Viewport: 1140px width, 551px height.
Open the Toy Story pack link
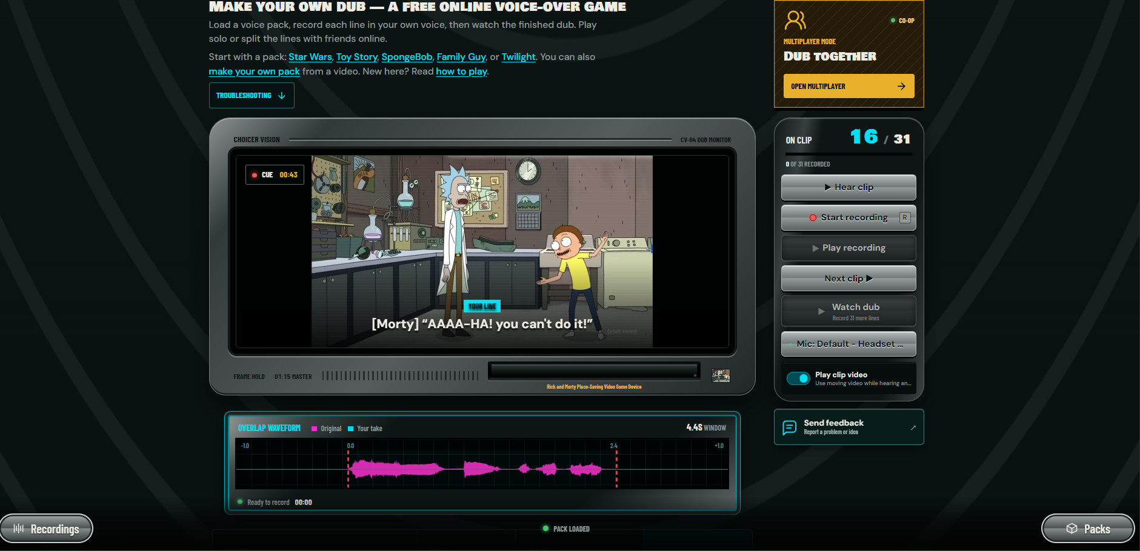click(357, 57)
